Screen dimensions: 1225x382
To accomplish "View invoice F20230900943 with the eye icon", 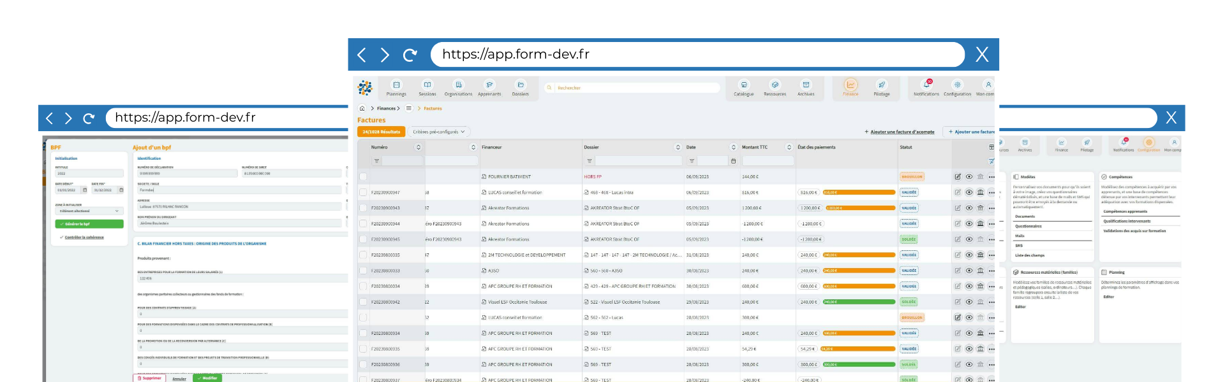I will 969,208.
